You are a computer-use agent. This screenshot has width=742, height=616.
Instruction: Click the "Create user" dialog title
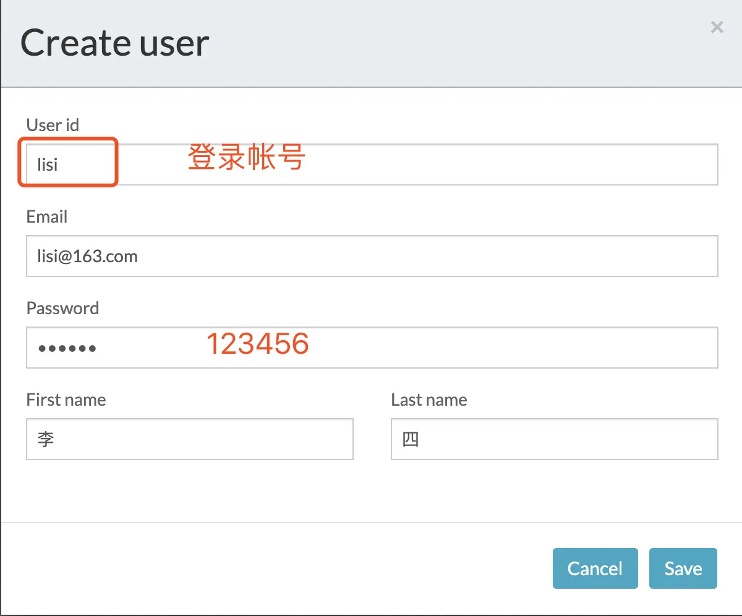coord(115,43)
